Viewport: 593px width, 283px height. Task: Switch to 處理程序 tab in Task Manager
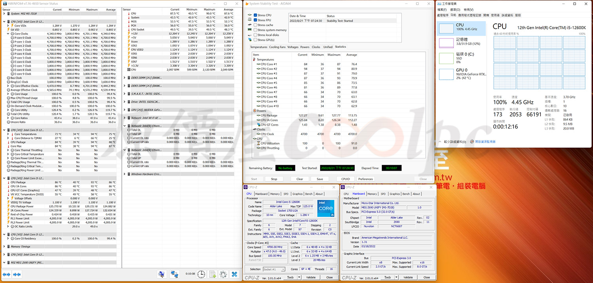coord(442,15)
